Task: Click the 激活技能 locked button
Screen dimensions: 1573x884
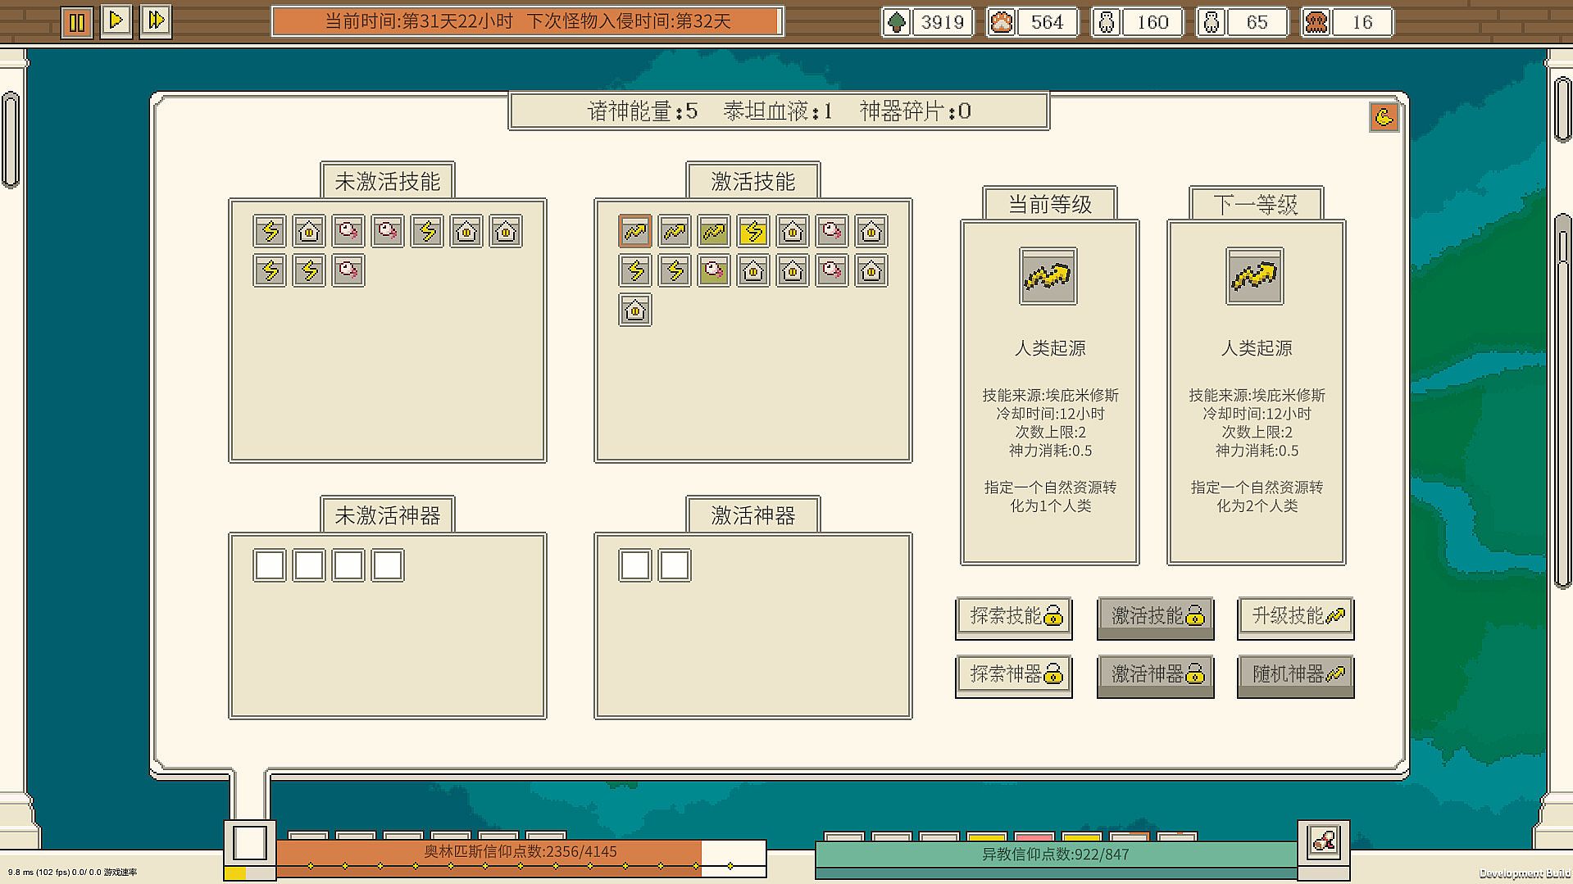Action: click(1156, 617)
